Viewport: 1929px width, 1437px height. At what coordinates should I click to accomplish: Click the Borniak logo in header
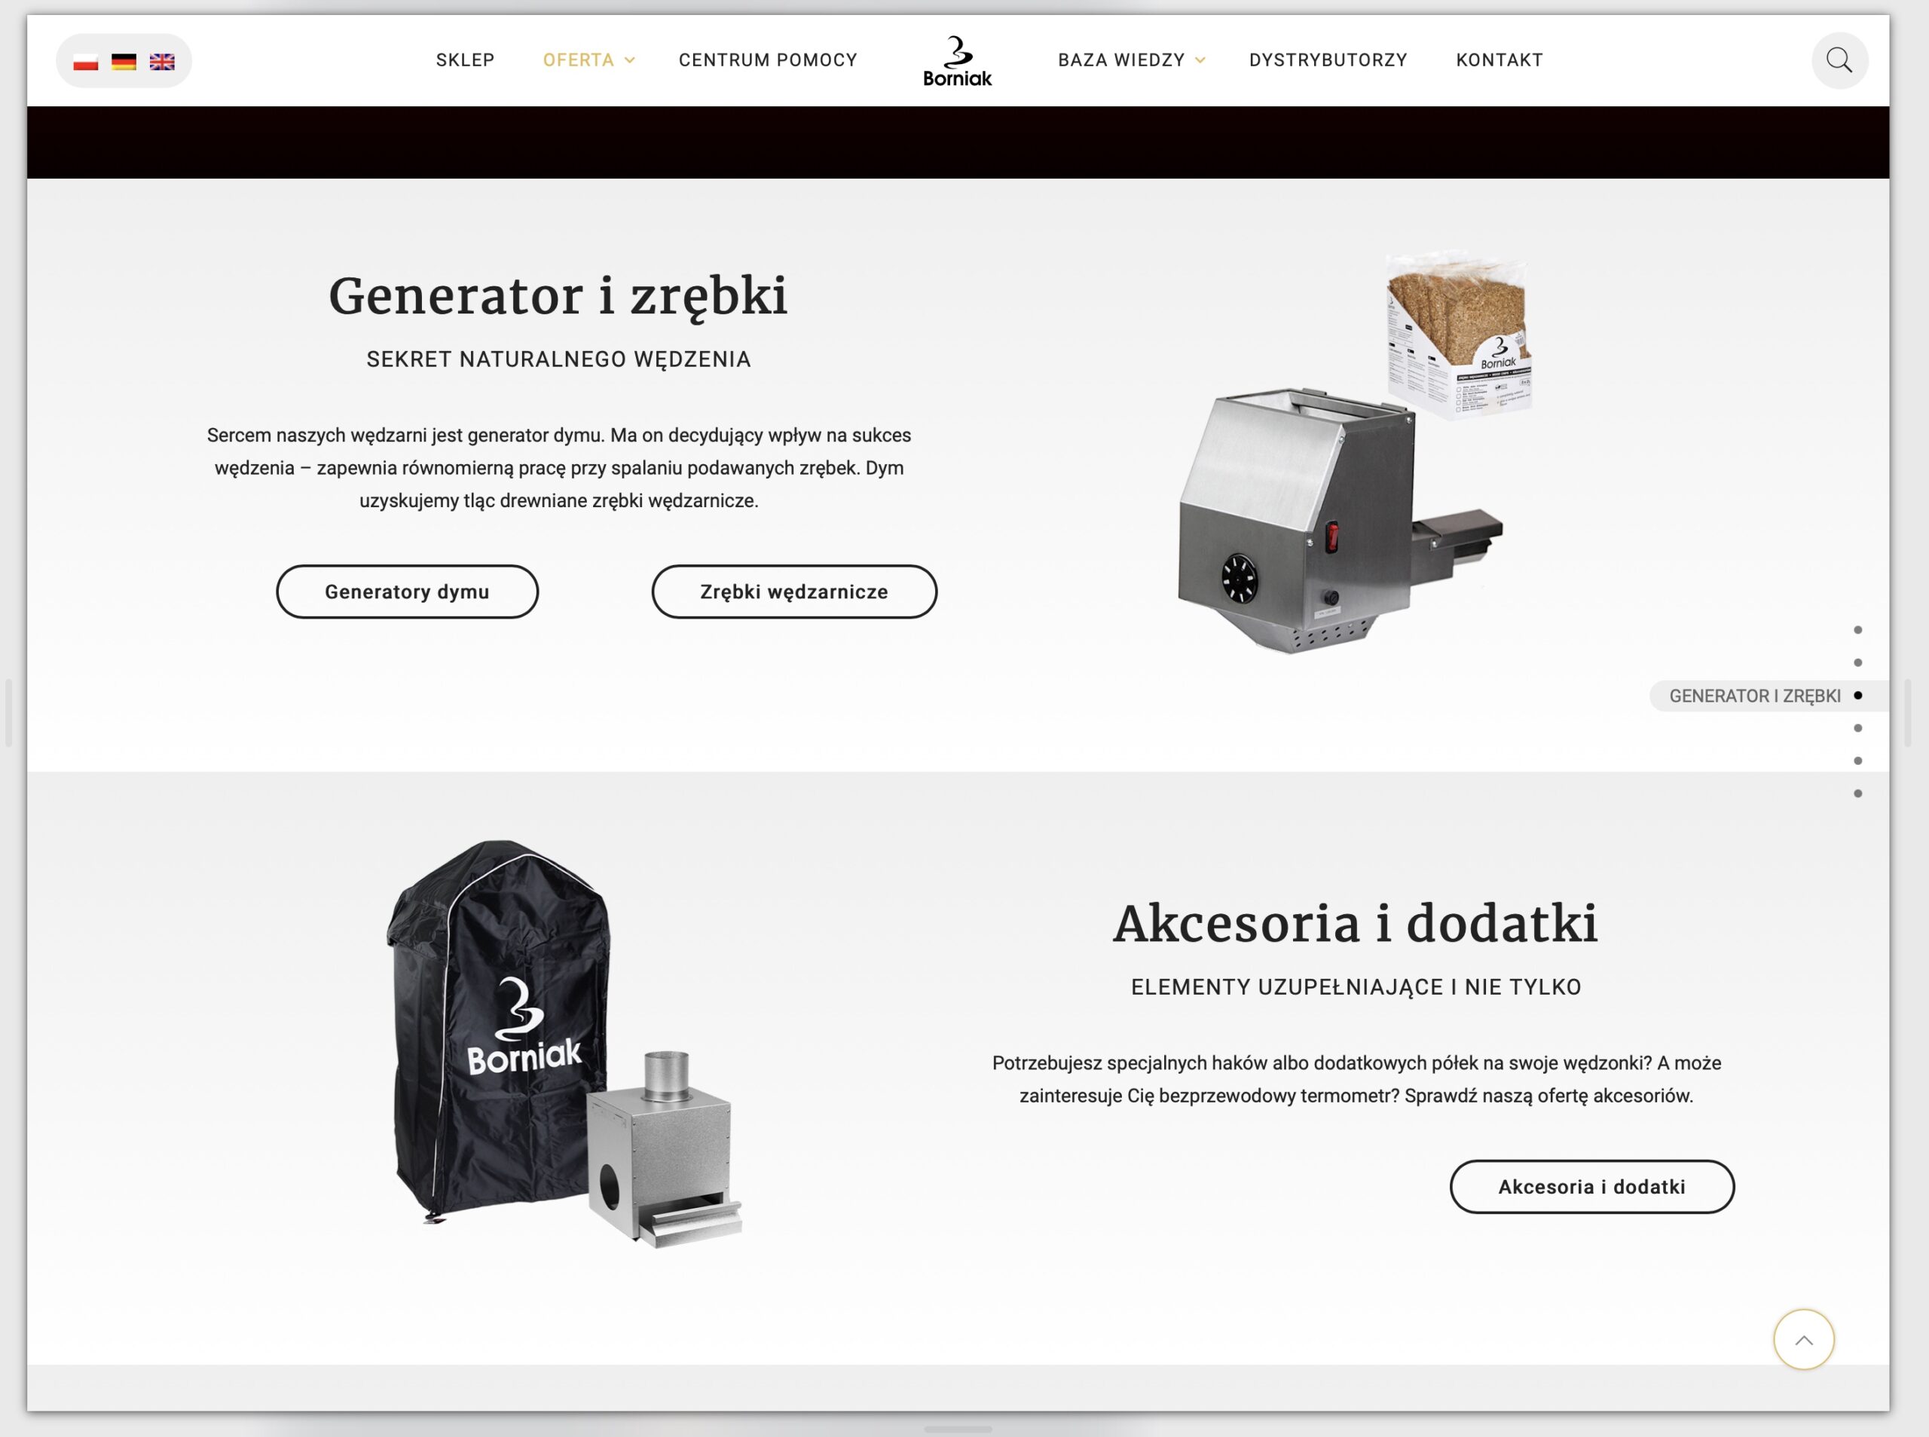[x=957, y=61]
